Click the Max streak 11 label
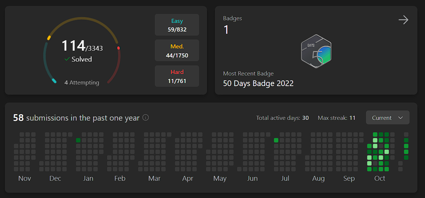The width and height of the screenshot is (425, 198). pyautogui.click(x=336, y=118)
